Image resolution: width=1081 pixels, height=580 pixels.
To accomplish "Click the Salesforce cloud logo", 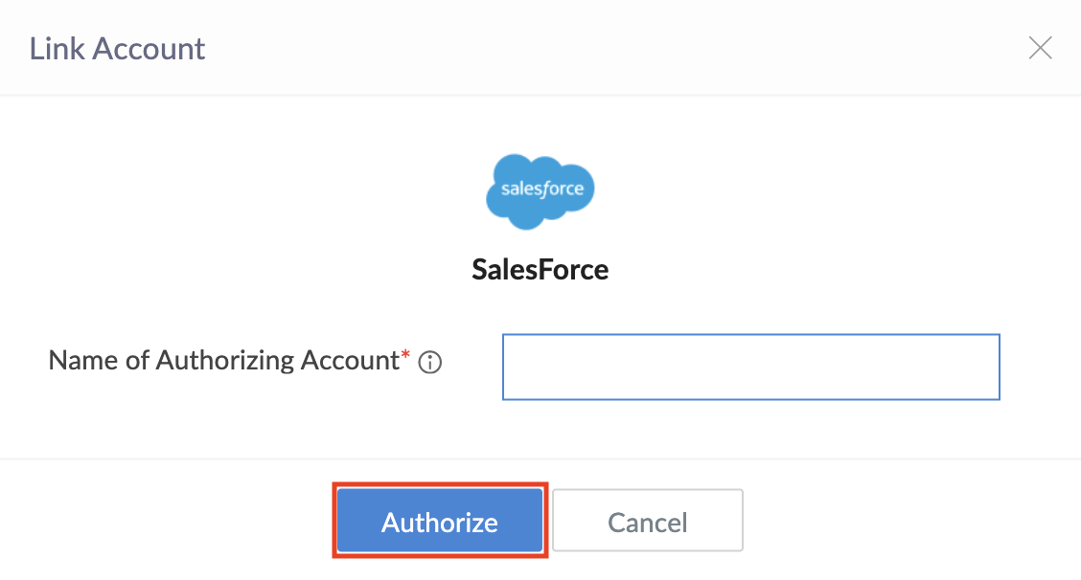I will [540, 190].
